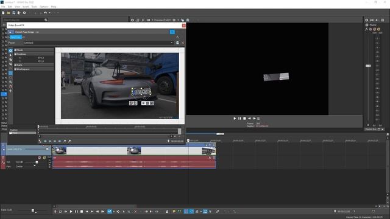Expand the Path property group
This screenshot has height=219, width=390.
(15, 65)
